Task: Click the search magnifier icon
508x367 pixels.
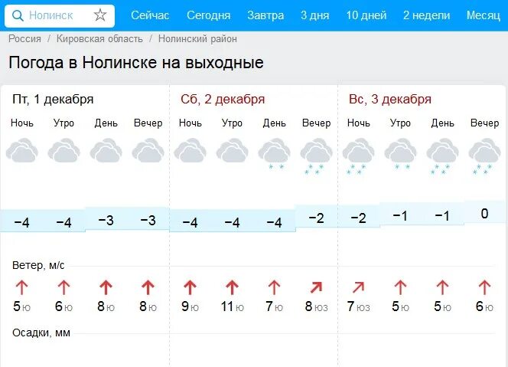Action: (x=18, y=15)
